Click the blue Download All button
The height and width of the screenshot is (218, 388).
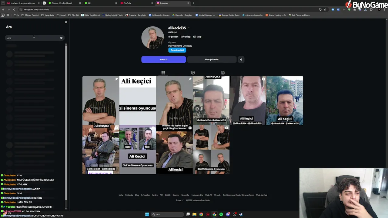pyautogui.click(x=177, y=50)
